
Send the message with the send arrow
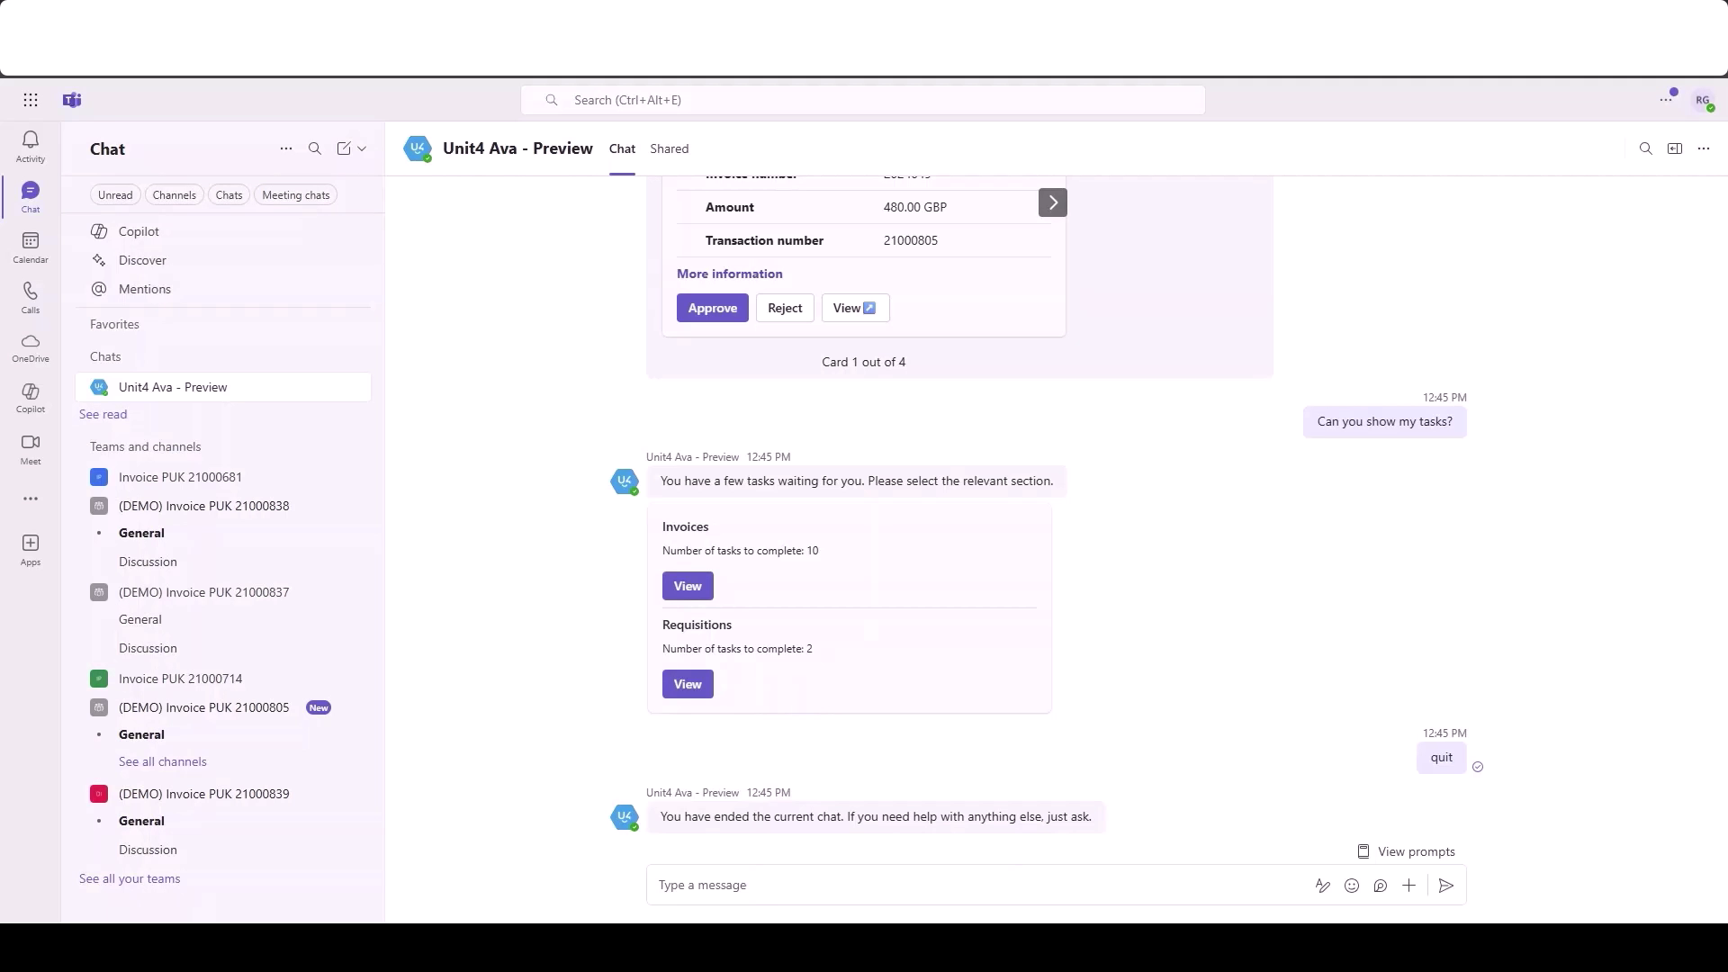[1446, 886]
